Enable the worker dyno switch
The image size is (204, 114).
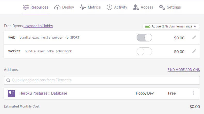click(144, 51)
